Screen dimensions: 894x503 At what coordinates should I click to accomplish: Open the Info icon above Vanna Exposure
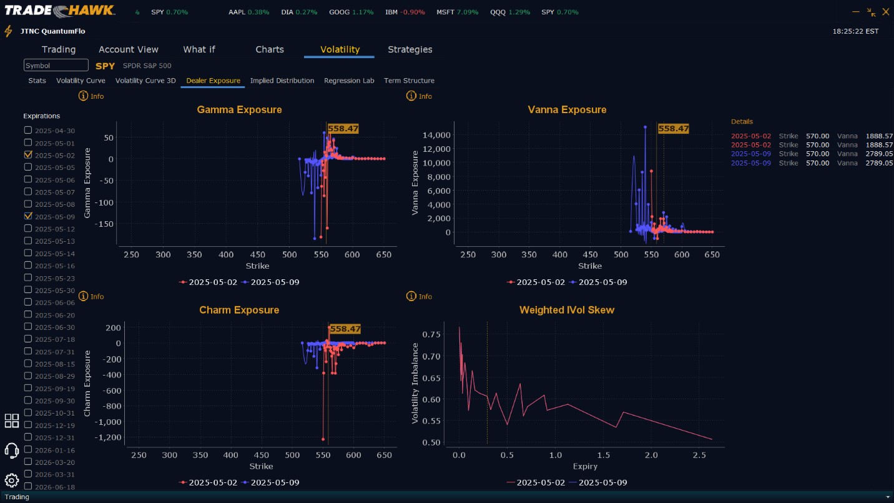(411, 96)
